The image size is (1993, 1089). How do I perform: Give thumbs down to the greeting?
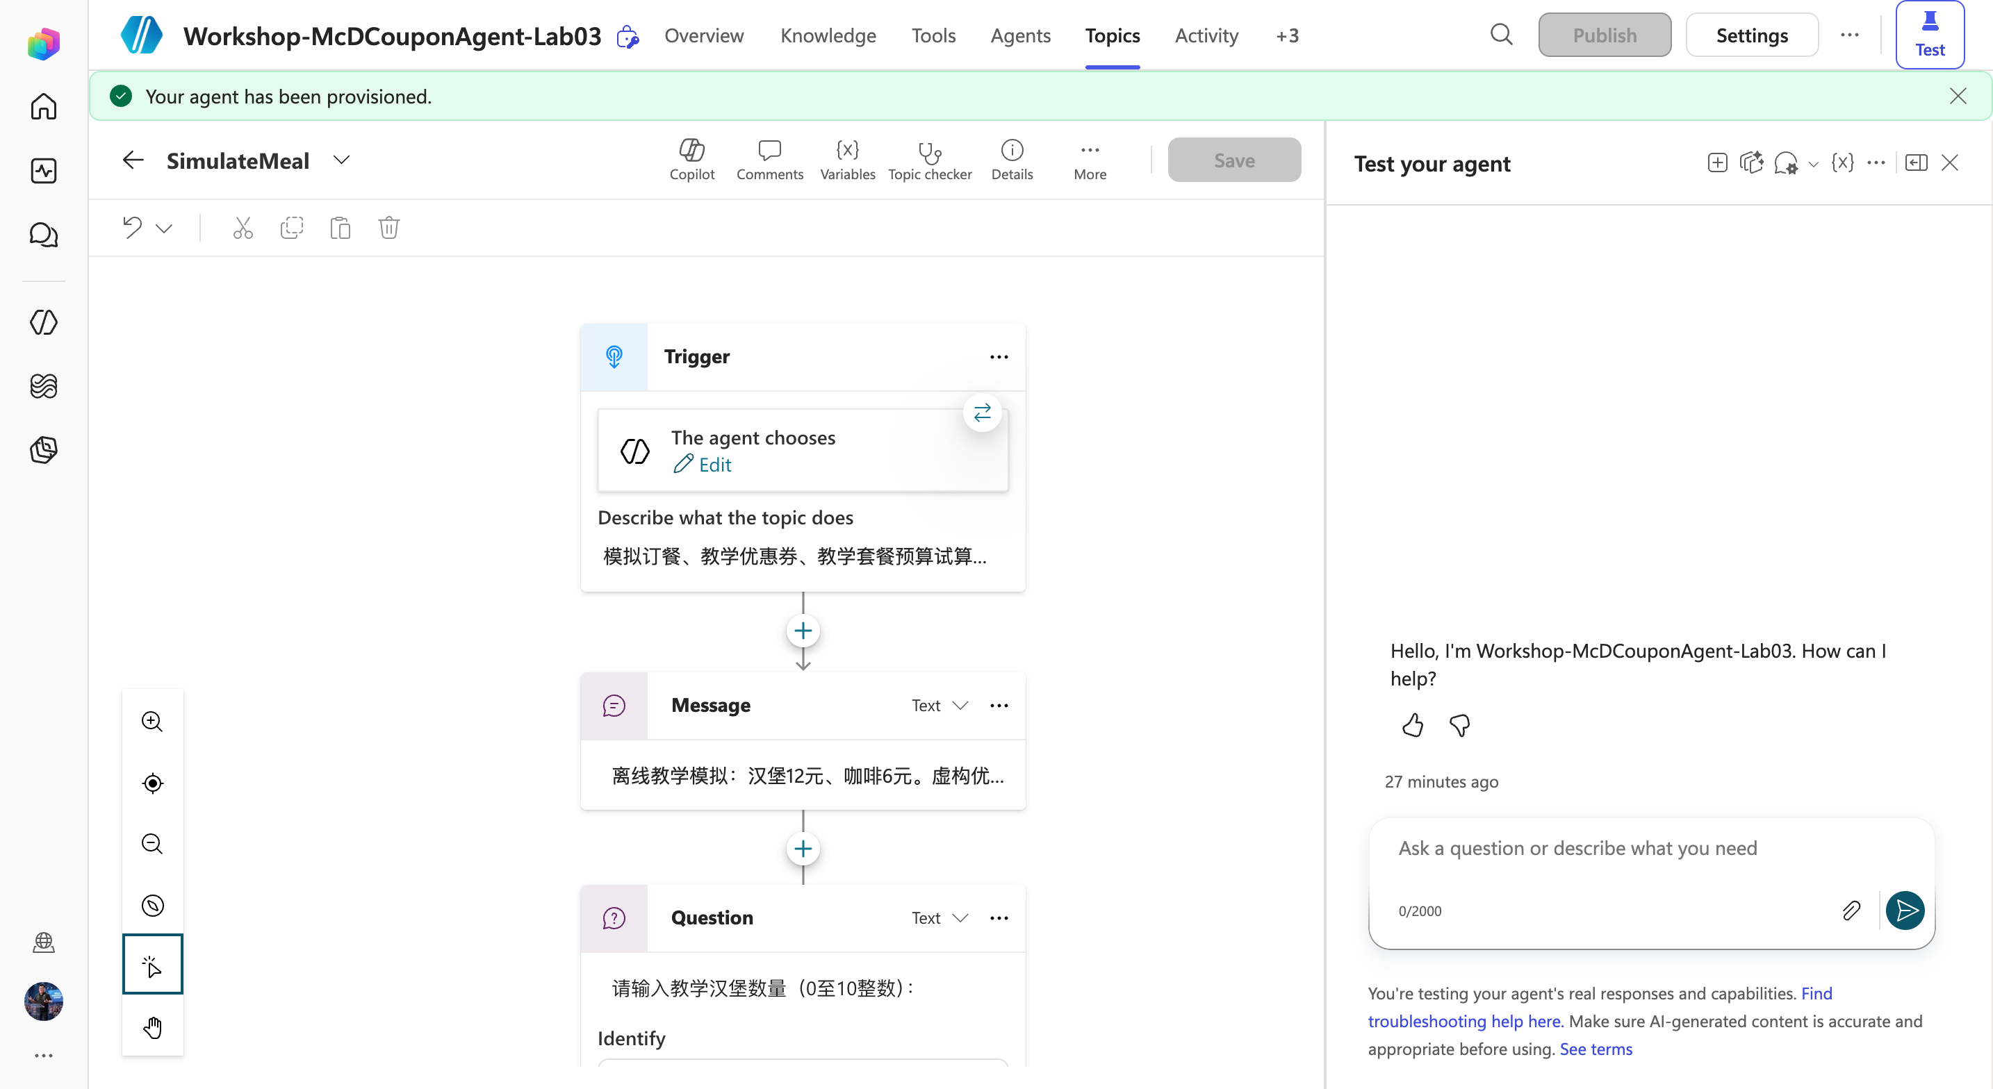[x=1459, y=726]
